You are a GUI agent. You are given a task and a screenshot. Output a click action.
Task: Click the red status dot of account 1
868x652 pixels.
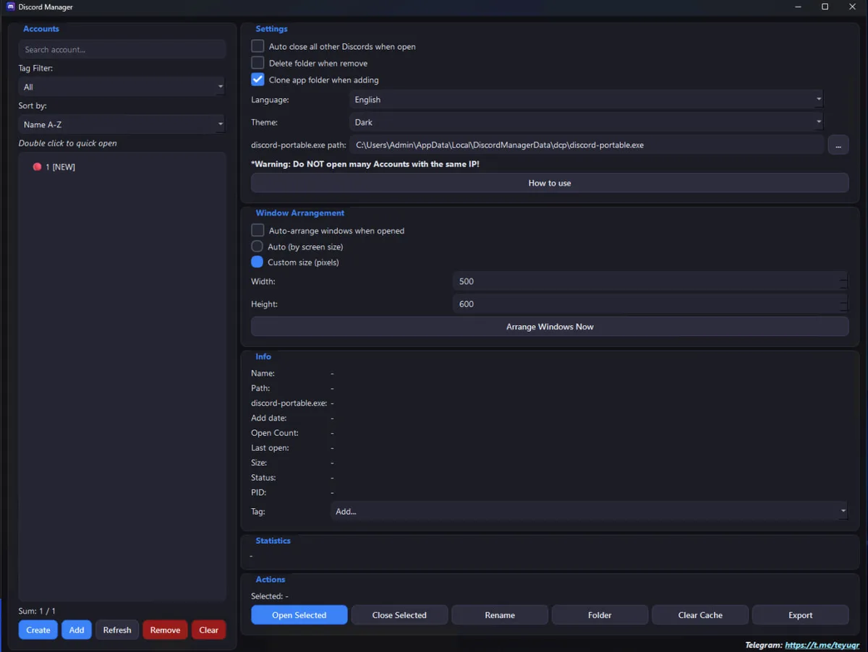[x=37, y=167]
